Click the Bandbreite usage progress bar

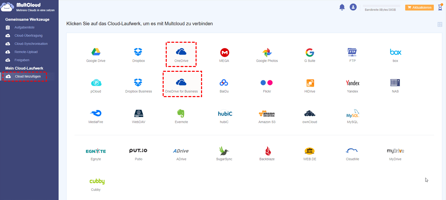[x=382, y=6]
